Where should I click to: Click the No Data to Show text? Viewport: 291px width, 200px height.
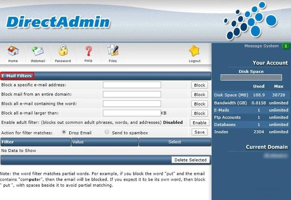pos(19,151)
